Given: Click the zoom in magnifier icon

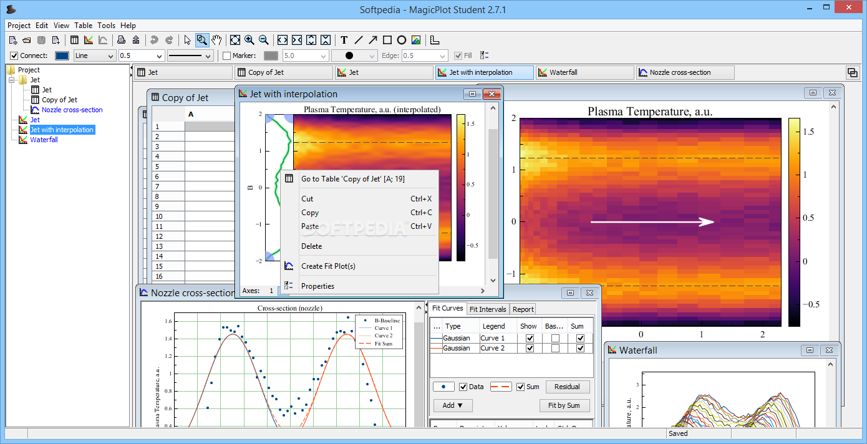Looking at the screenshot, I should pos(249,40).
